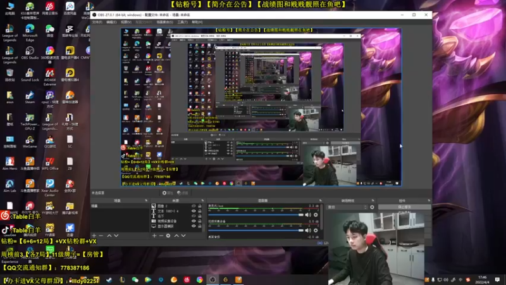Toggle visibility of the 视频采集设备 source
The width and height of the screenshot is (506, 285).
194,221
